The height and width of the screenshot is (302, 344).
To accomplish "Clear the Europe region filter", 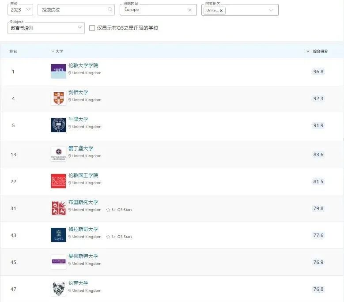I will click(190, 10).
